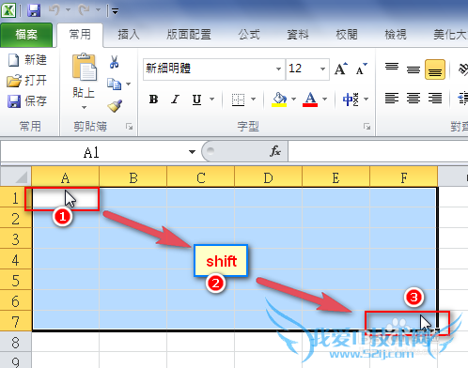Click the 新建 new document button
Screen dimensions: 468x368
point(27,60)
